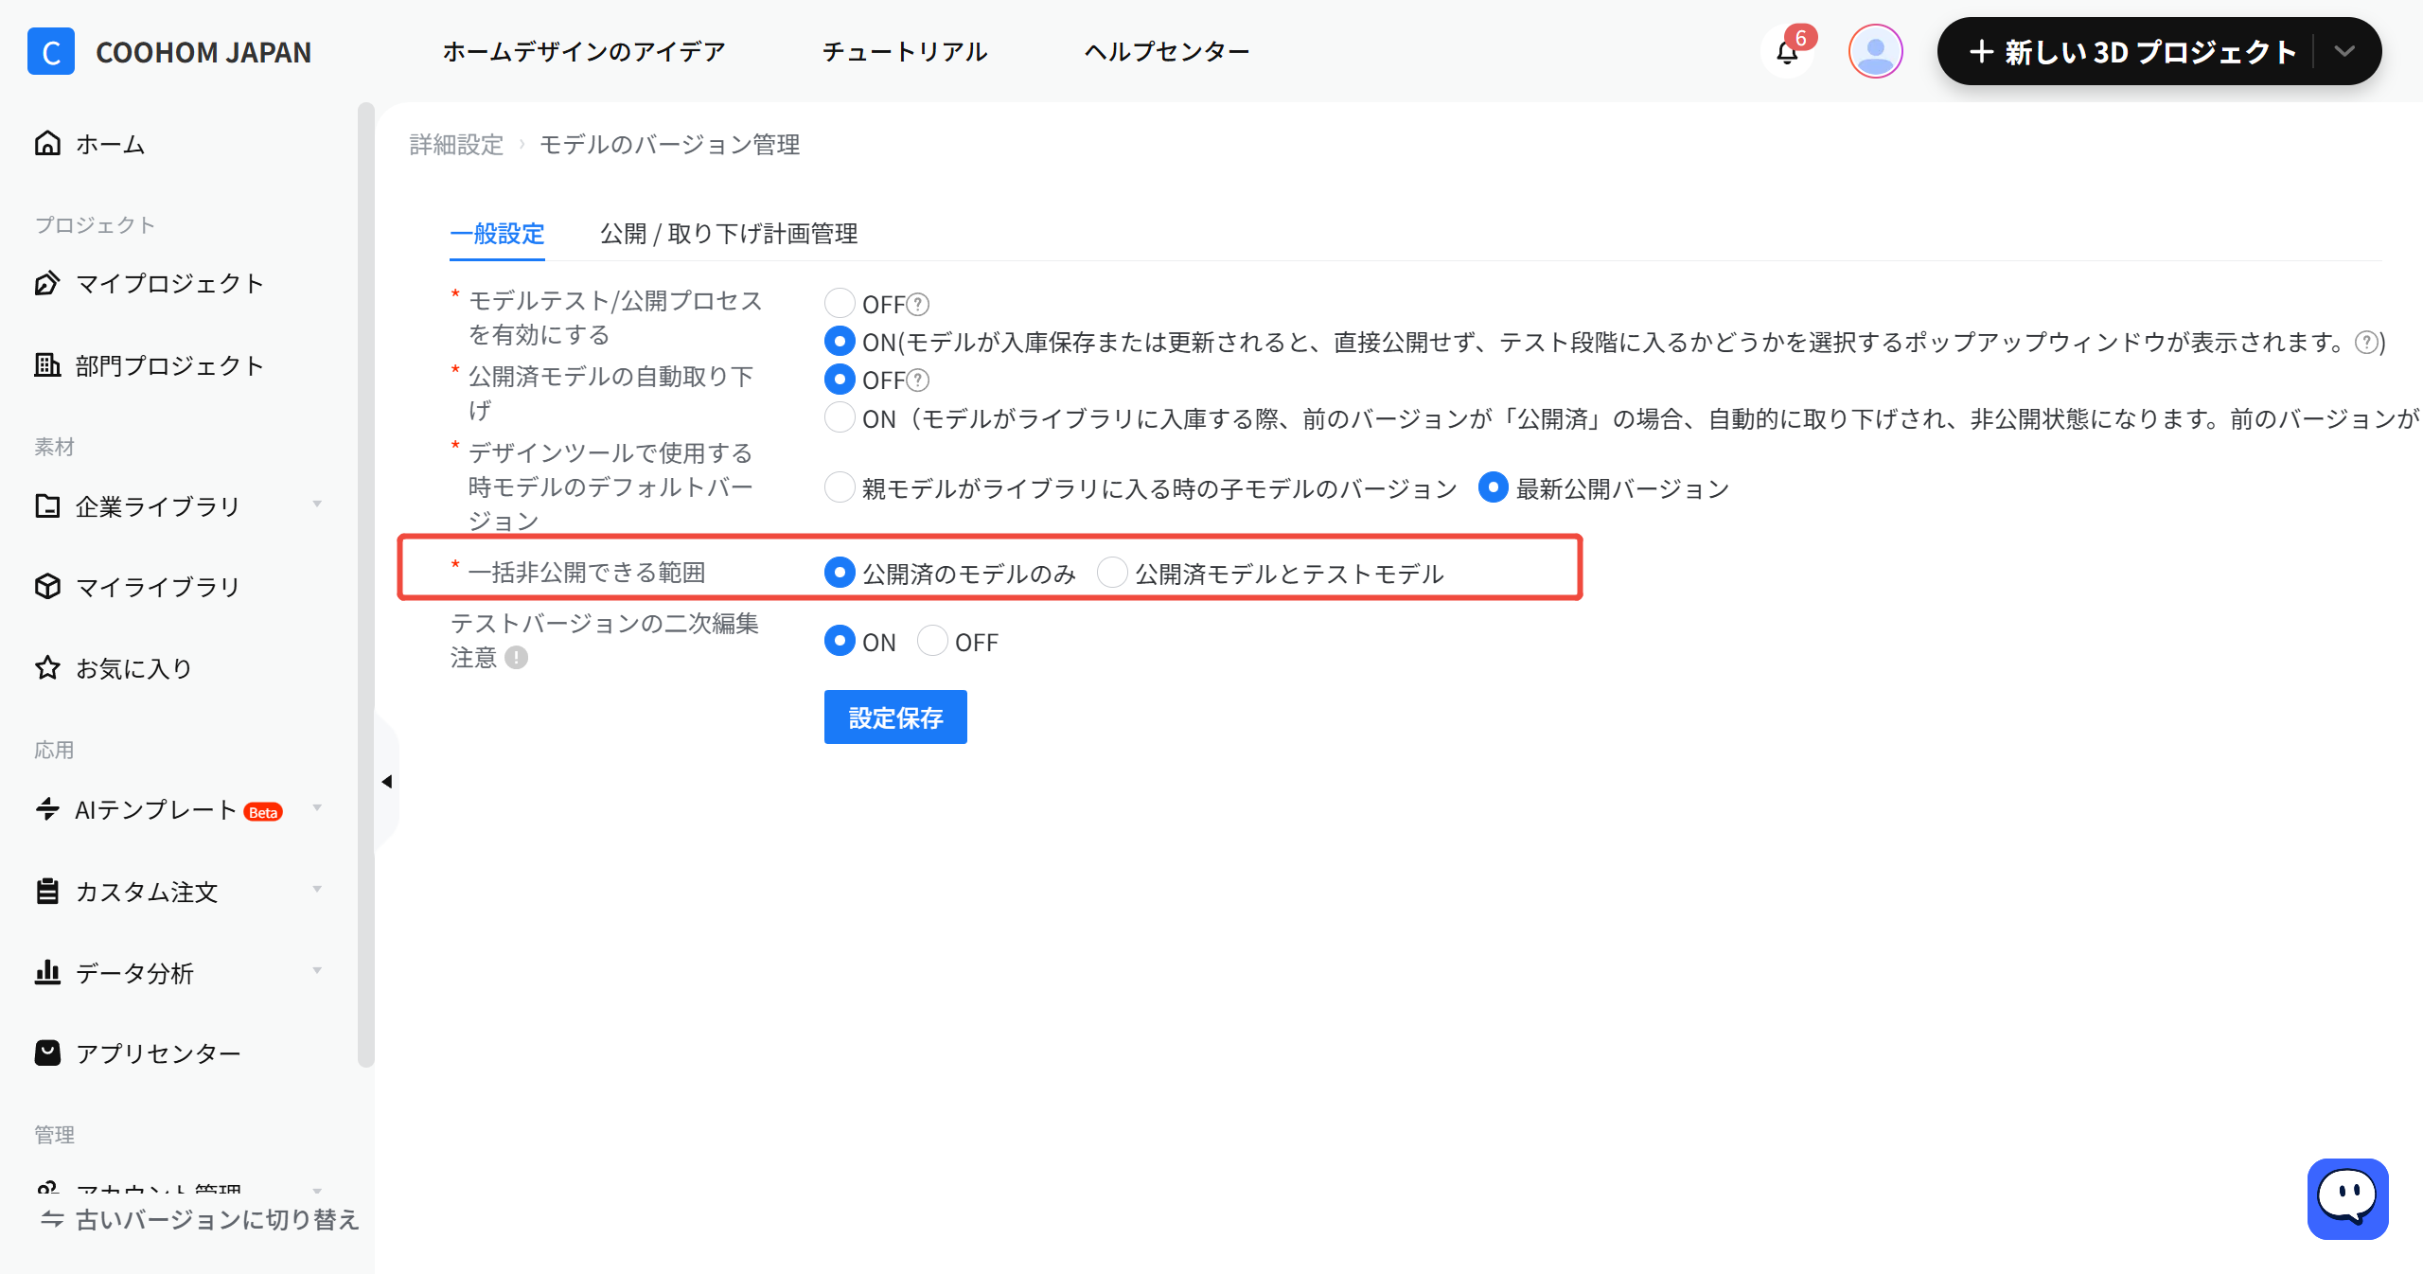2423x1274 pixels.
Task: Open the notifications bell
Action: click(1787, 52)
